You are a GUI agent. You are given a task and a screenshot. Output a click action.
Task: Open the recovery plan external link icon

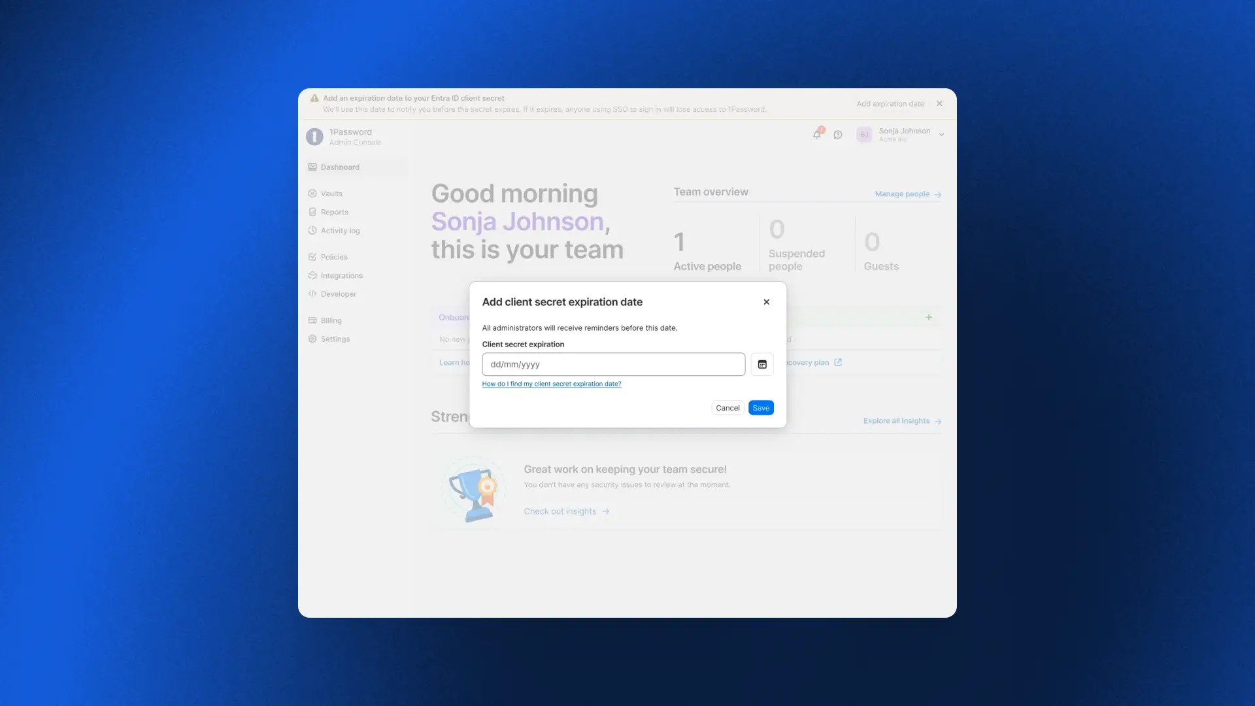click(838, 362)
